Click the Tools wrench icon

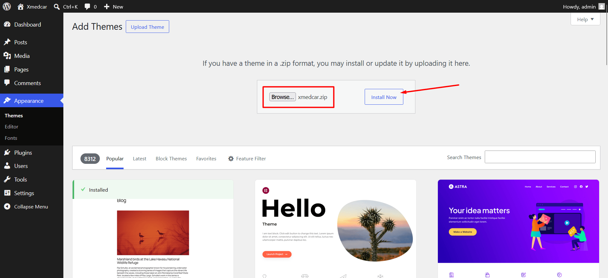pyautogui.click(x=7, y=179)
